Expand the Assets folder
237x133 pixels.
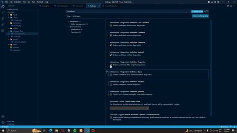click(x=9, y=15)
